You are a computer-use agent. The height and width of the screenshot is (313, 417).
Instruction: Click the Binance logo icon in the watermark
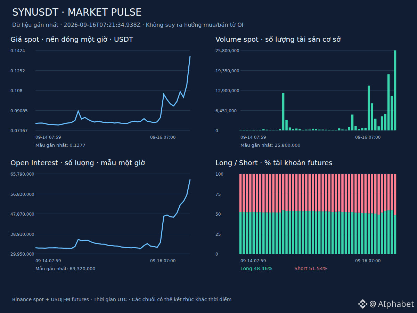click(x=363, y=304)
